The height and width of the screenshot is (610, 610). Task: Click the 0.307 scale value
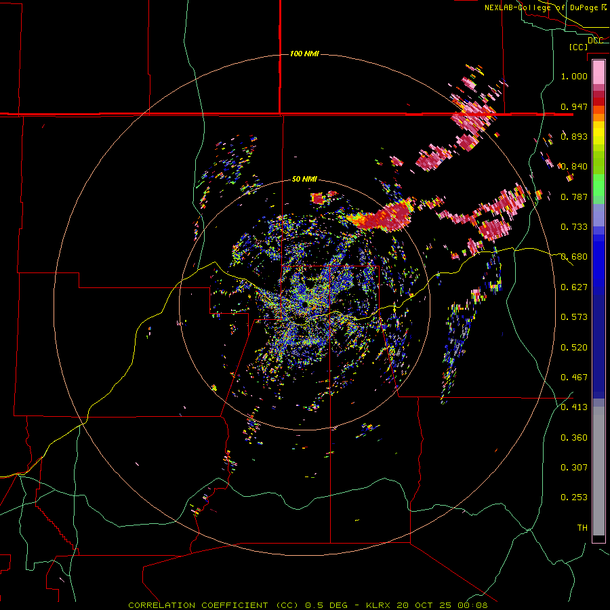point(574,468)
